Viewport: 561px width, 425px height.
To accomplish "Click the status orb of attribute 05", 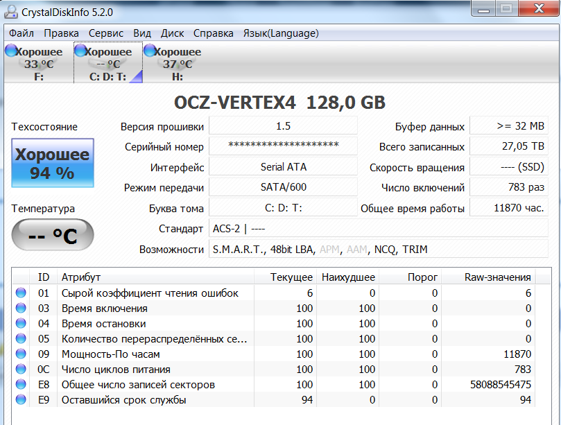I will 21,338.
